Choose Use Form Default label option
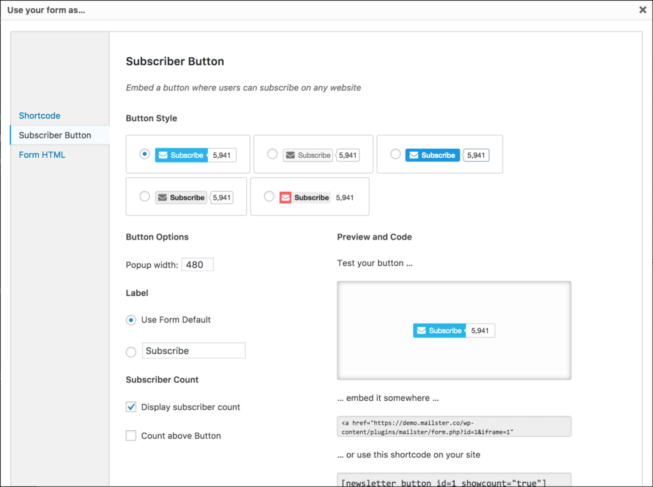Screen dimensions: 653x487 coord(131,320)
